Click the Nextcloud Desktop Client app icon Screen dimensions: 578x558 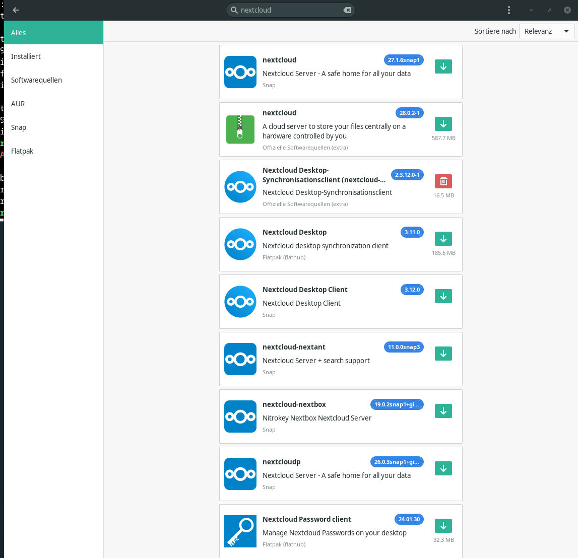[x=240, y=302]
